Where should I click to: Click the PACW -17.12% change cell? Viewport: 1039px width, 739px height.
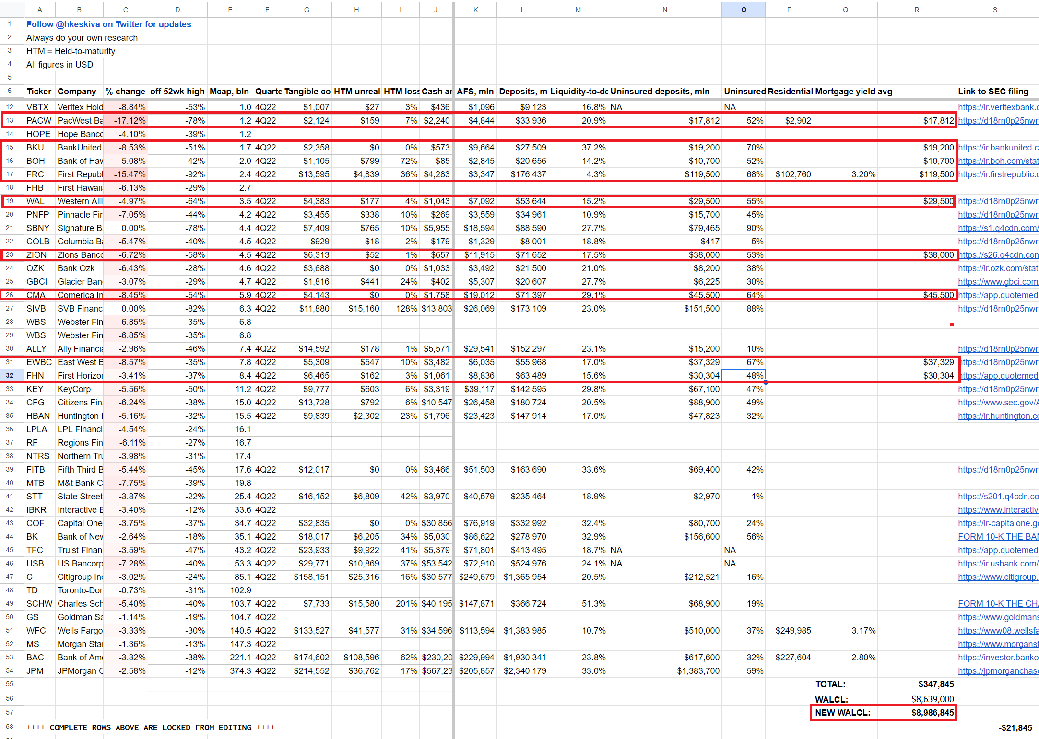coord(126,121)
